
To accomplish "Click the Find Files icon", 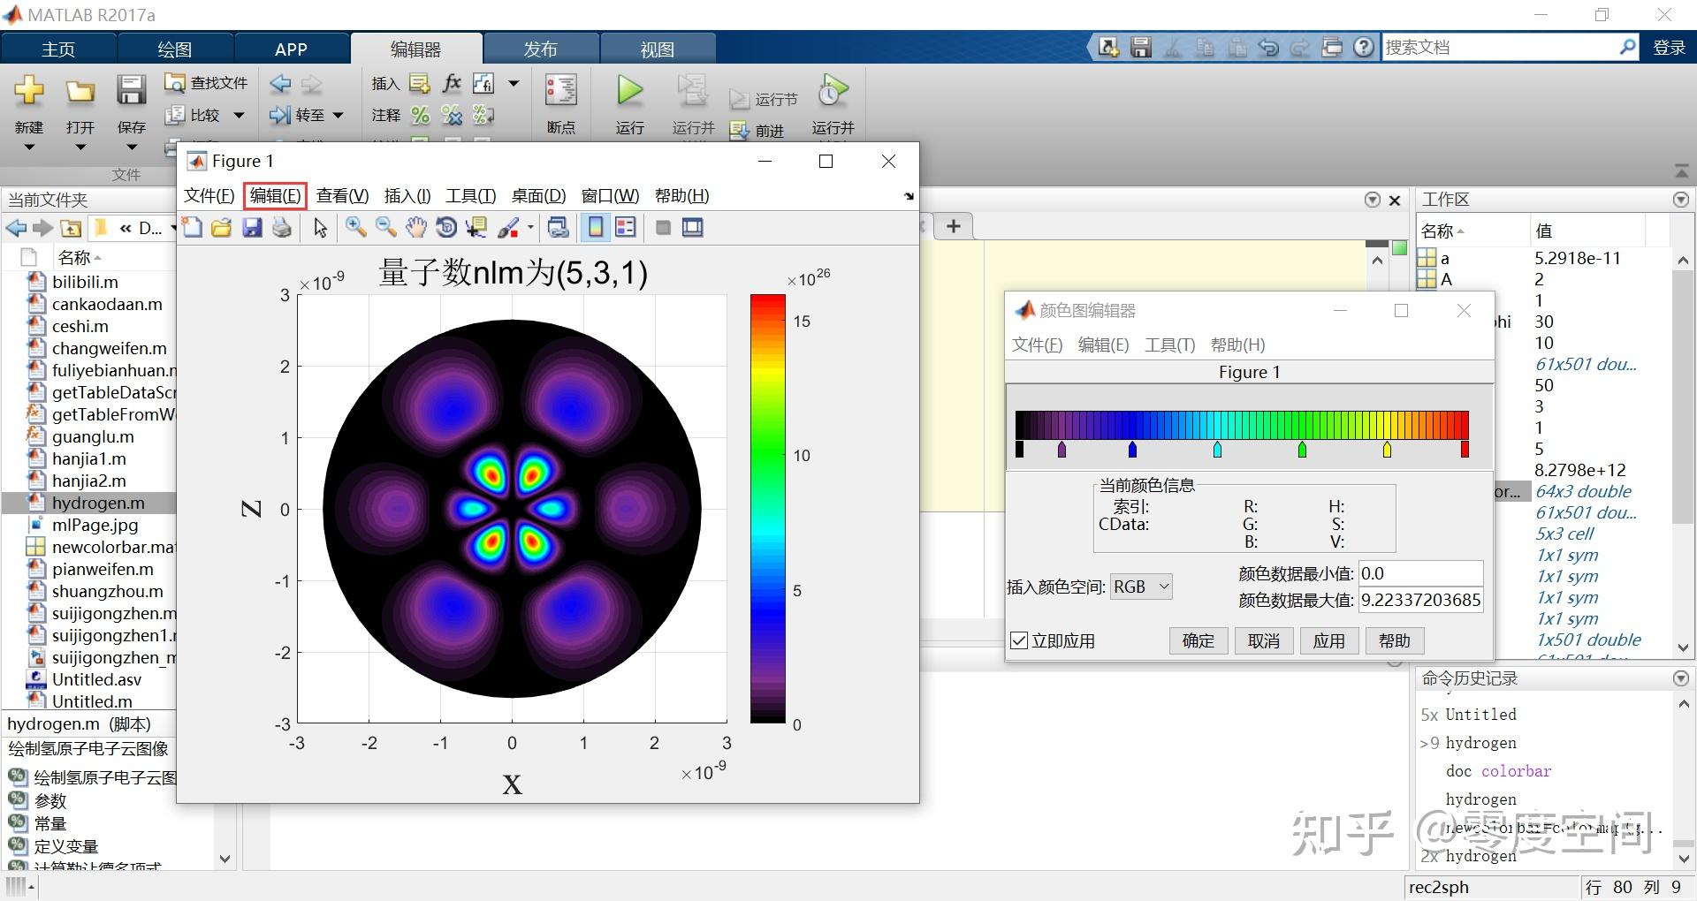I will (x=175, y=83).
